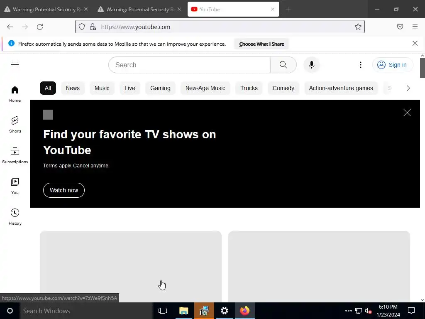Click Watch now in promo banner
This screenshot has width=425, height=319.
coord(64,190)
